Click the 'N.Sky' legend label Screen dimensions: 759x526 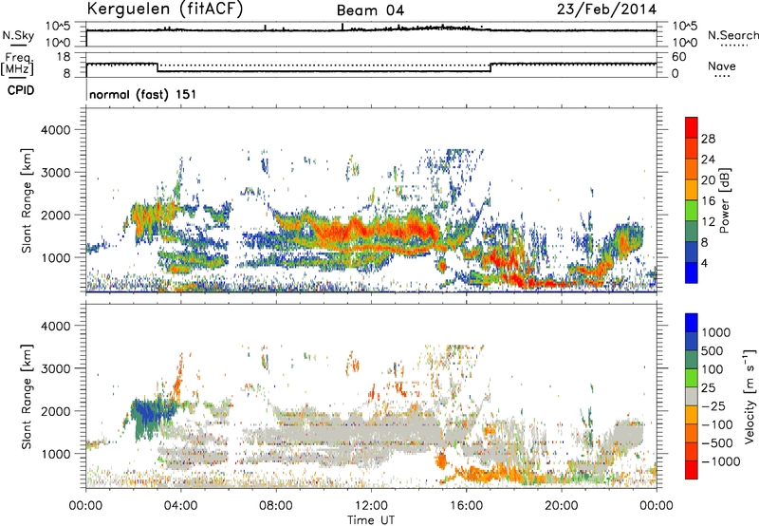coord(18,35)
